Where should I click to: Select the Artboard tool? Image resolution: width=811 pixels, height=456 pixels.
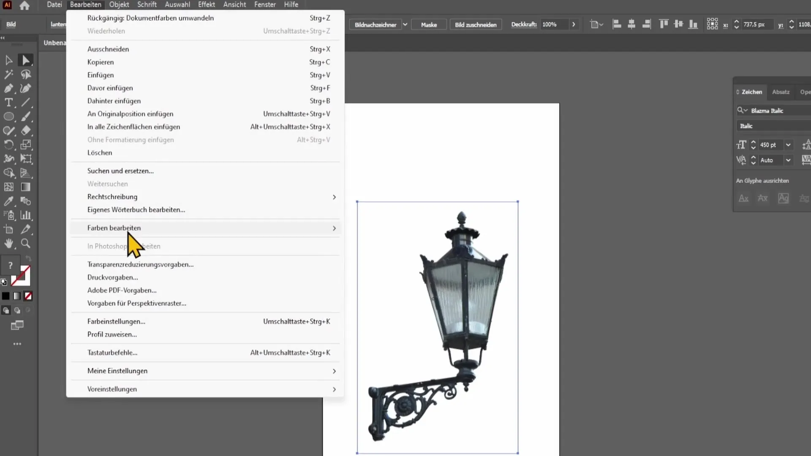8,230
